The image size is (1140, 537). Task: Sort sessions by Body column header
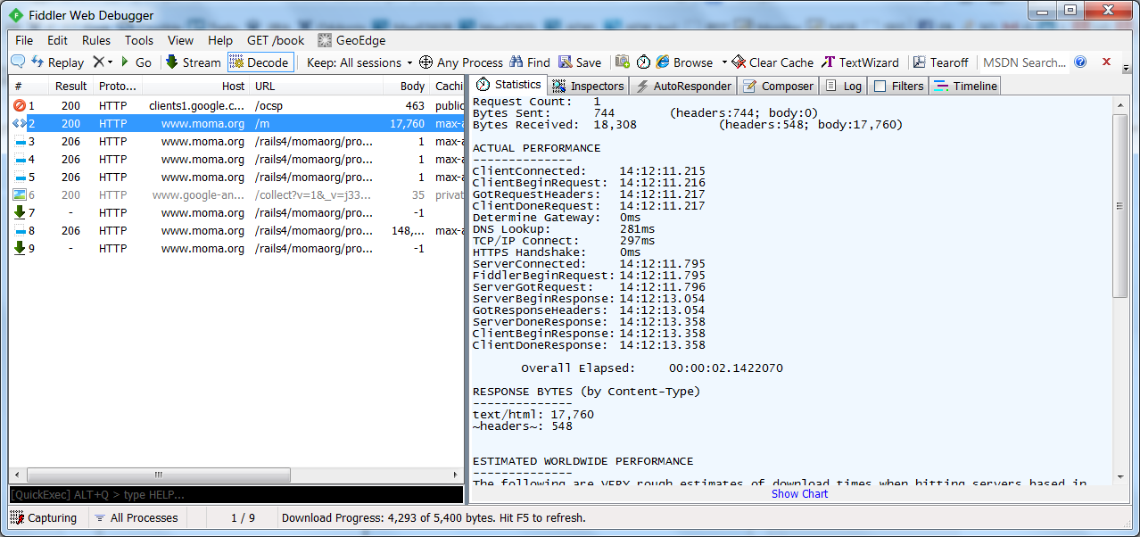coord(407,87)
